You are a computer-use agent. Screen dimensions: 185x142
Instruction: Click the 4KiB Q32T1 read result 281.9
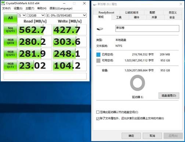35,54
